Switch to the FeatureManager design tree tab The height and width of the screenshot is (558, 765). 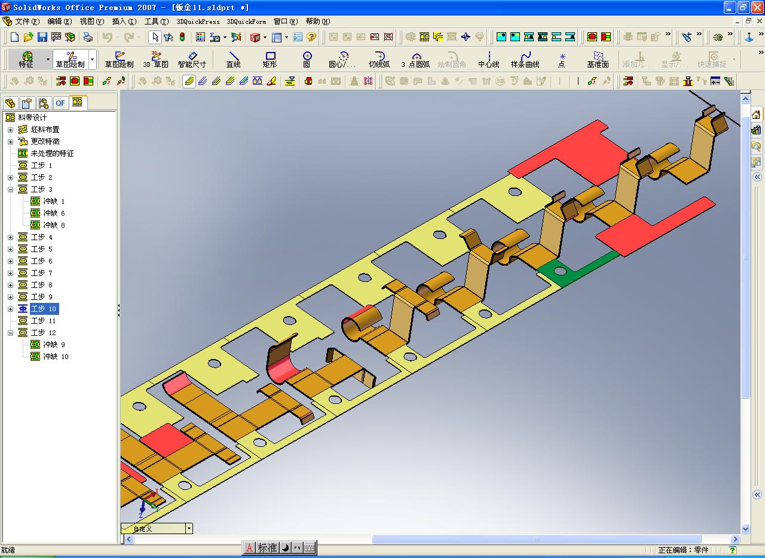(10, 103)
